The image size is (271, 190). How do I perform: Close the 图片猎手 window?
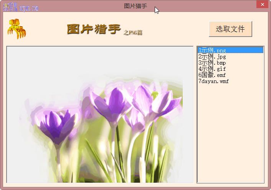[262, 4]
